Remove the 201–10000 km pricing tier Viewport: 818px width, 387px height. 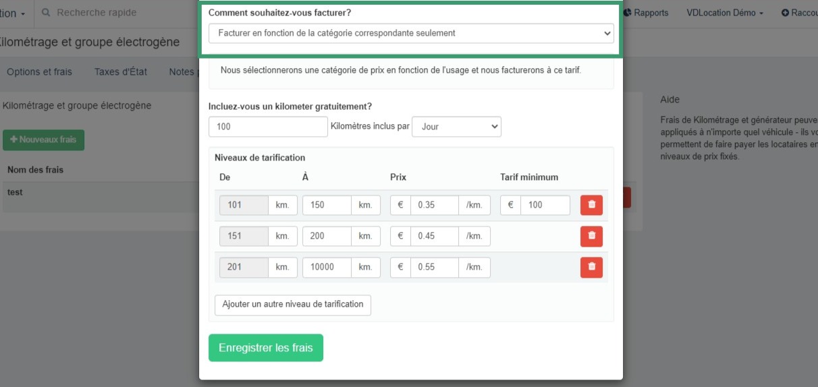[x=591, y=267]
